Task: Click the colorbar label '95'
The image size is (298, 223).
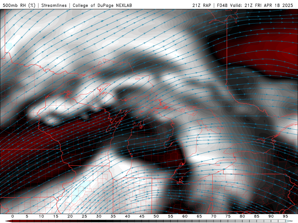Action: click(x=285, y=216)
